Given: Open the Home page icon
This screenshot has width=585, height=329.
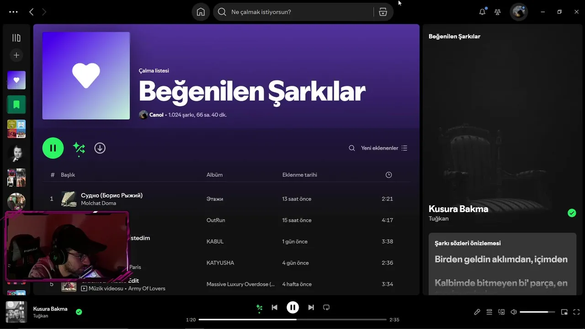Looking at the screenshot, I should point(201,12).
